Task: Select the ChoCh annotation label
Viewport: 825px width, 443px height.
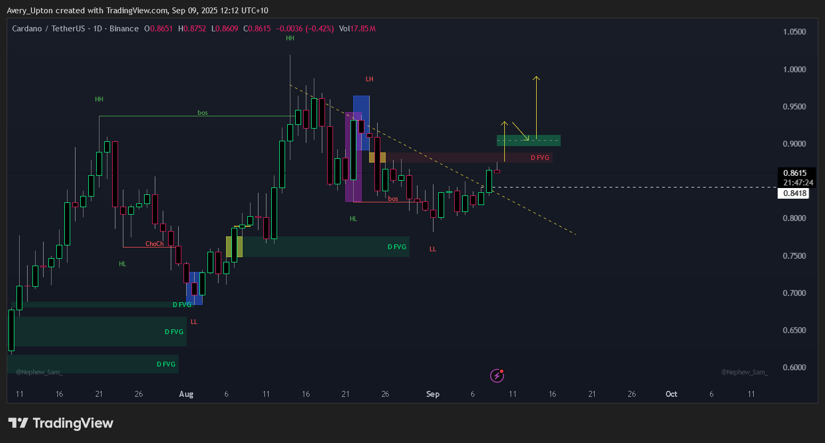Action: click(155, 244)
